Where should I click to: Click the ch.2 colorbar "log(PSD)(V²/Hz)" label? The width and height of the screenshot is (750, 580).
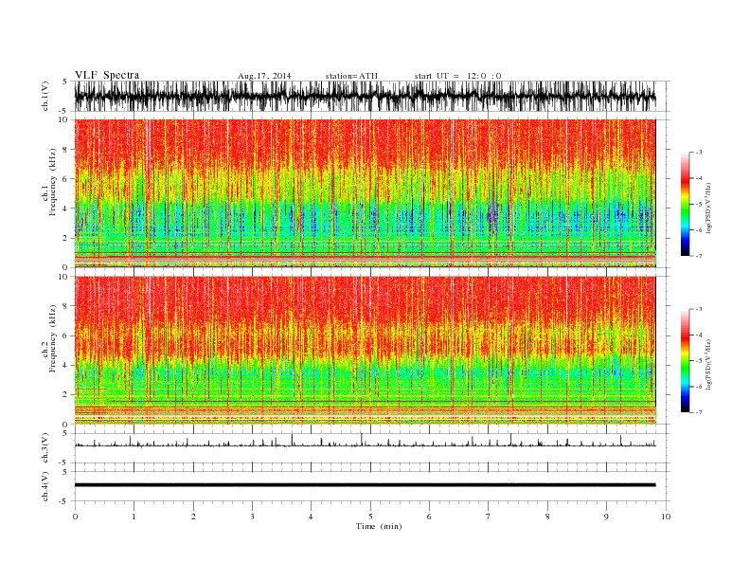(709, 364)
